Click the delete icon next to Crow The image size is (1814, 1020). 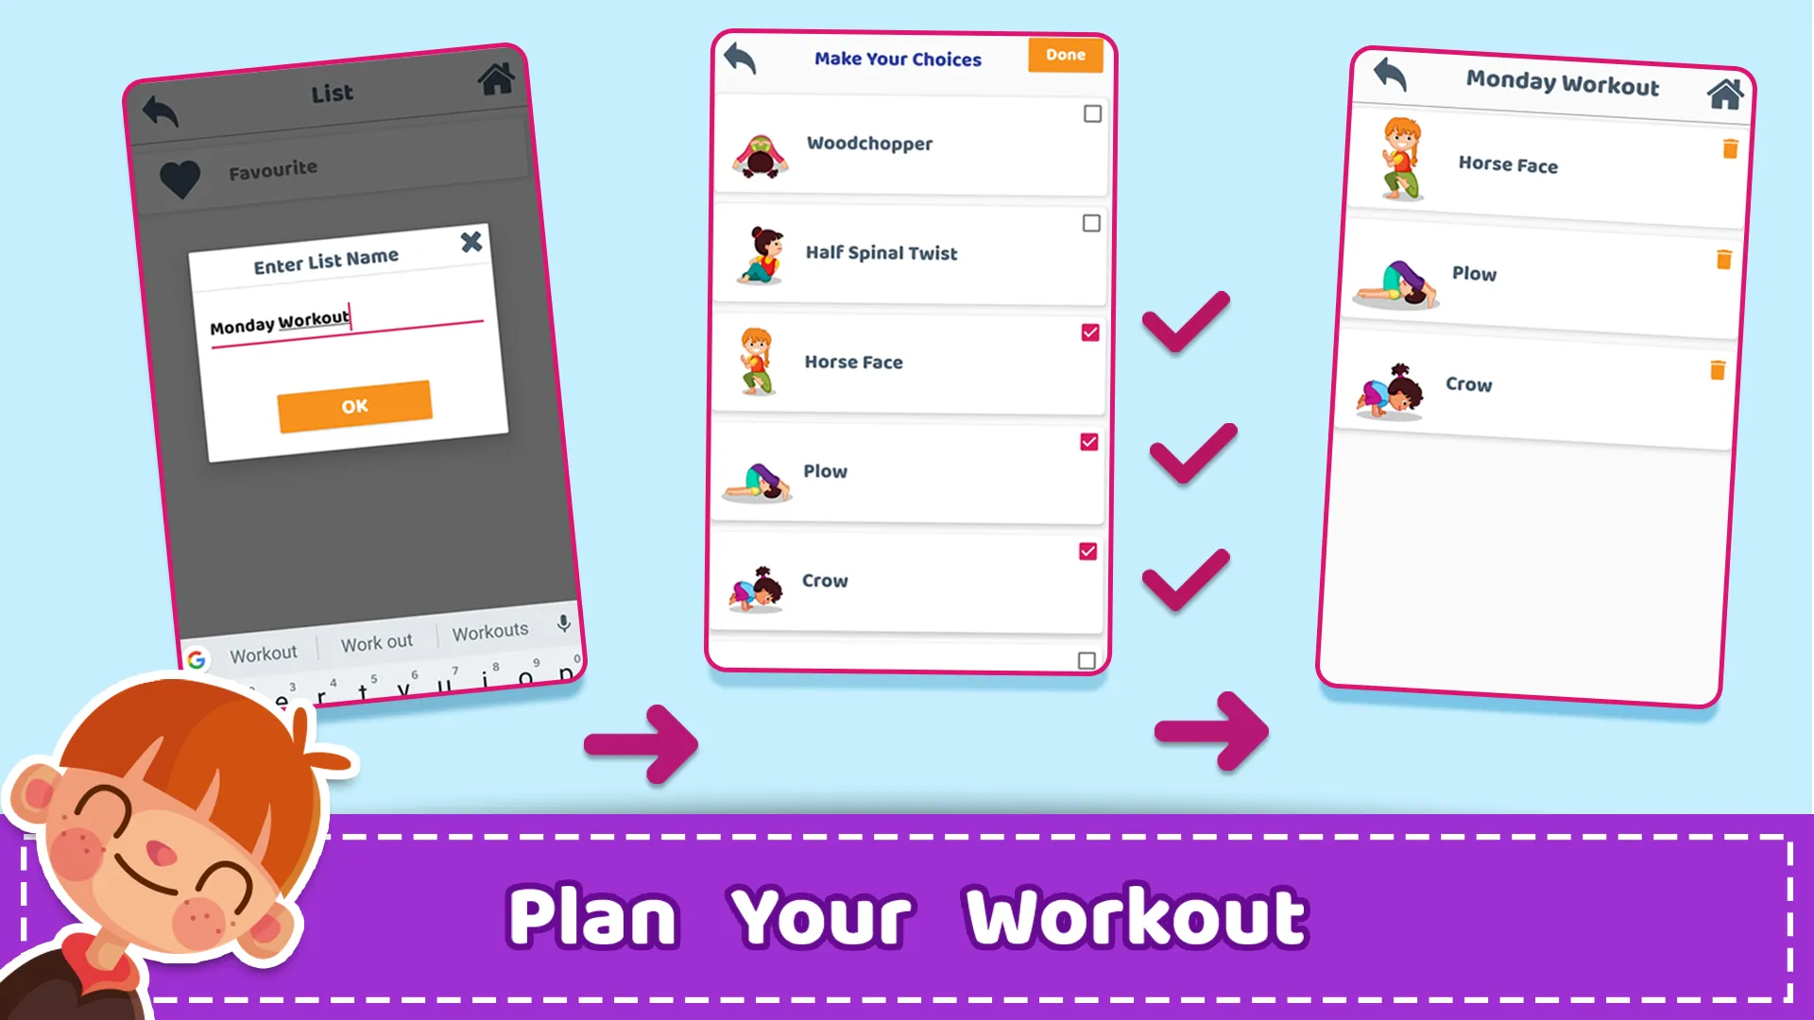point(1717,370)
